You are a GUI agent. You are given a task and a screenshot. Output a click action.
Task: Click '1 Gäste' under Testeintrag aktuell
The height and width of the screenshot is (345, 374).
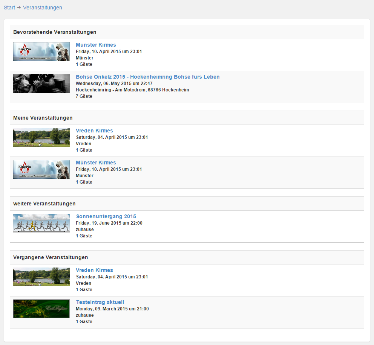[84, 321]
